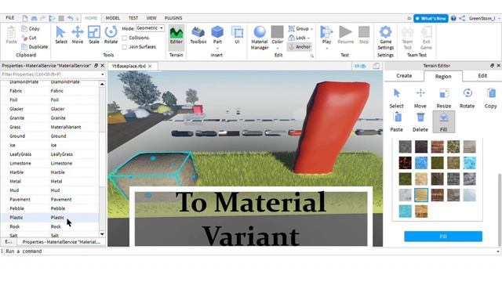Activate the Rotate tool in Home ribbon
This screenshot has height=282, width=502.
tap(111, 35)
